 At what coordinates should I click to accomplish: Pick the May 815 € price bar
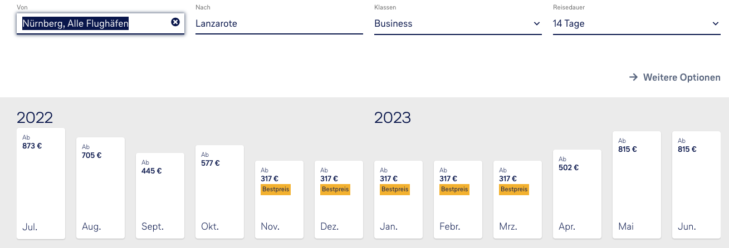(637, 185)
